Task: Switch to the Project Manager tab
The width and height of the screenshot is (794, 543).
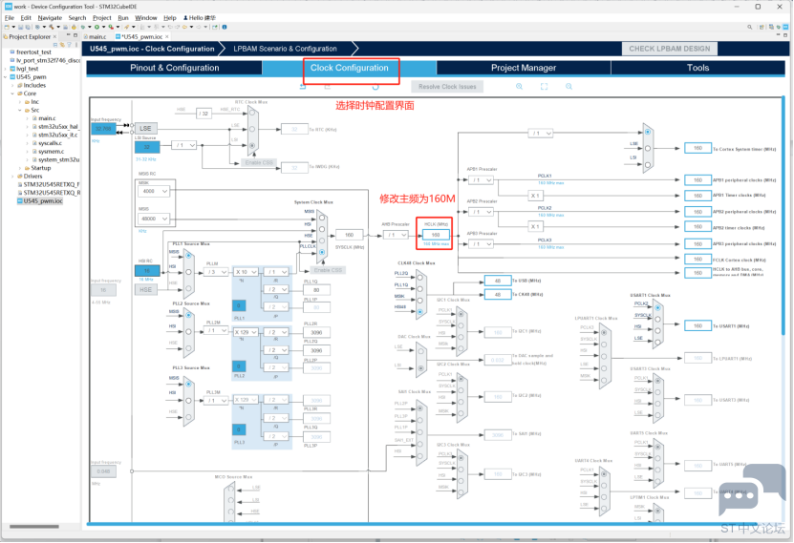Action: click(x=524, y=68)
